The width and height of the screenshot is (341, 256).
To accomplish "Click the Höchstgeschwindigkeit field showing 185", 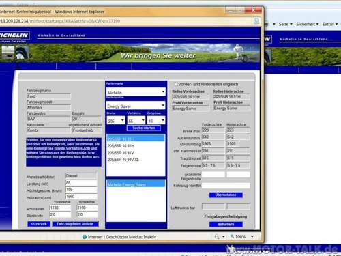I will coord(81,190).
